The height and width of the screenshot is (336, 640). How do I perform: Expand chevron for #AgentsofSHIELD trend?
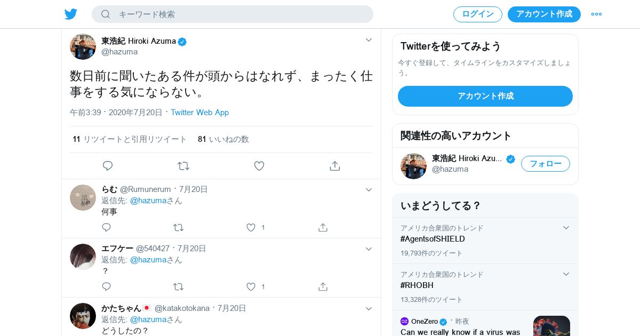click(566, 228)
